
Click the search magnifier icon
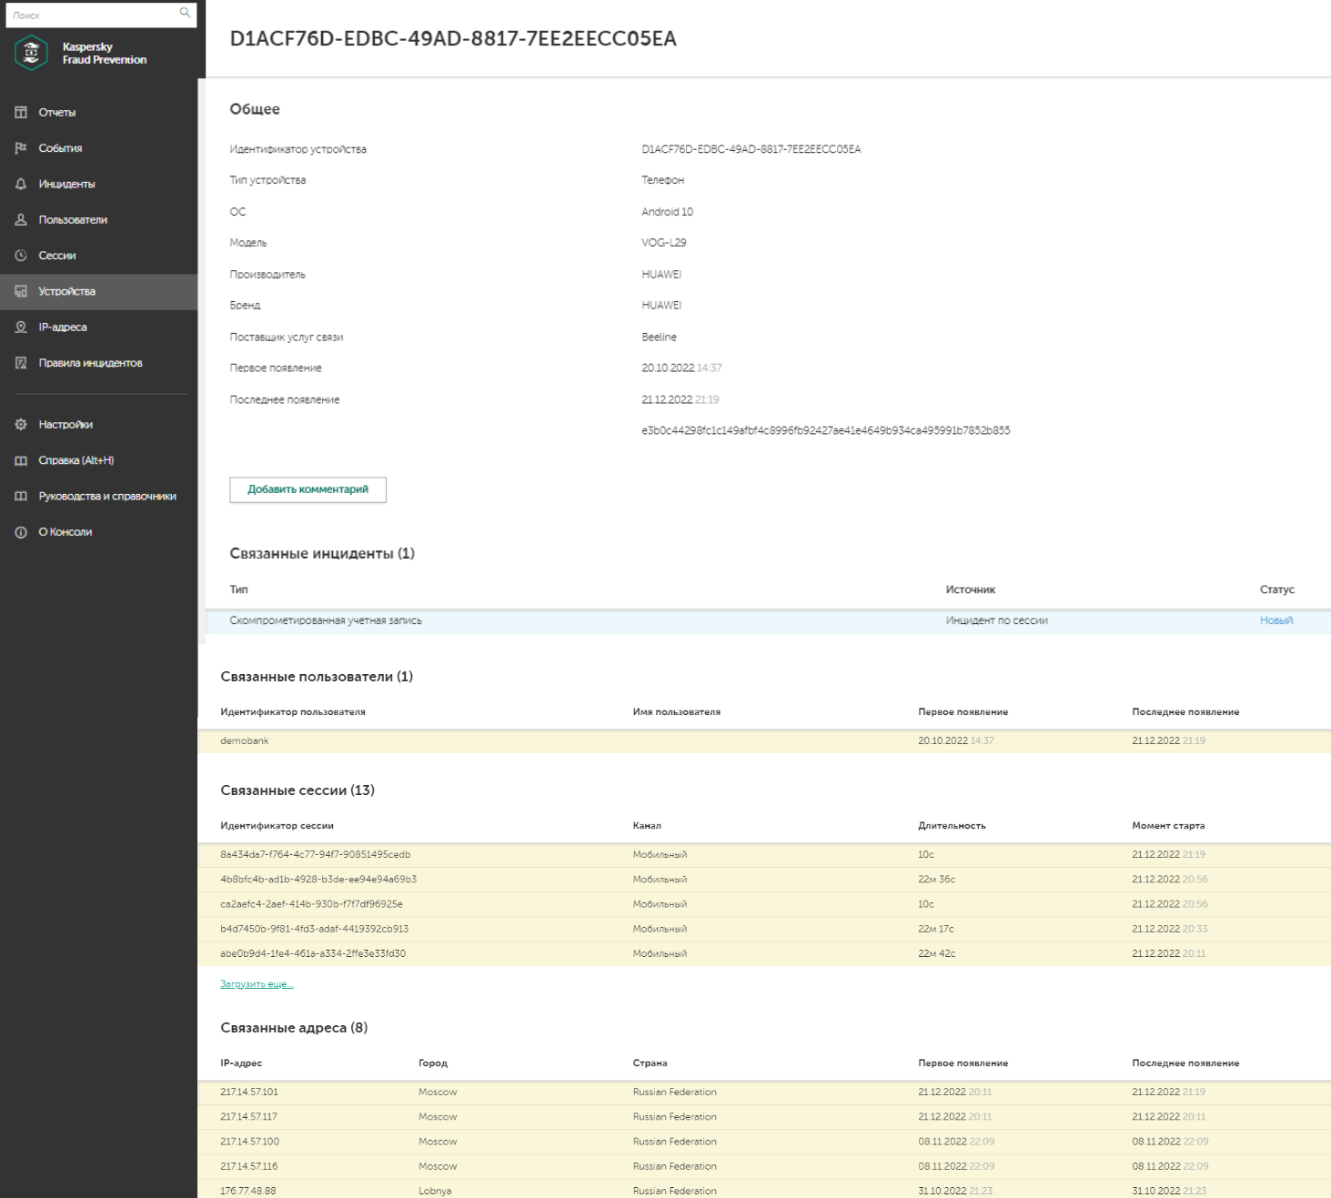185,14
